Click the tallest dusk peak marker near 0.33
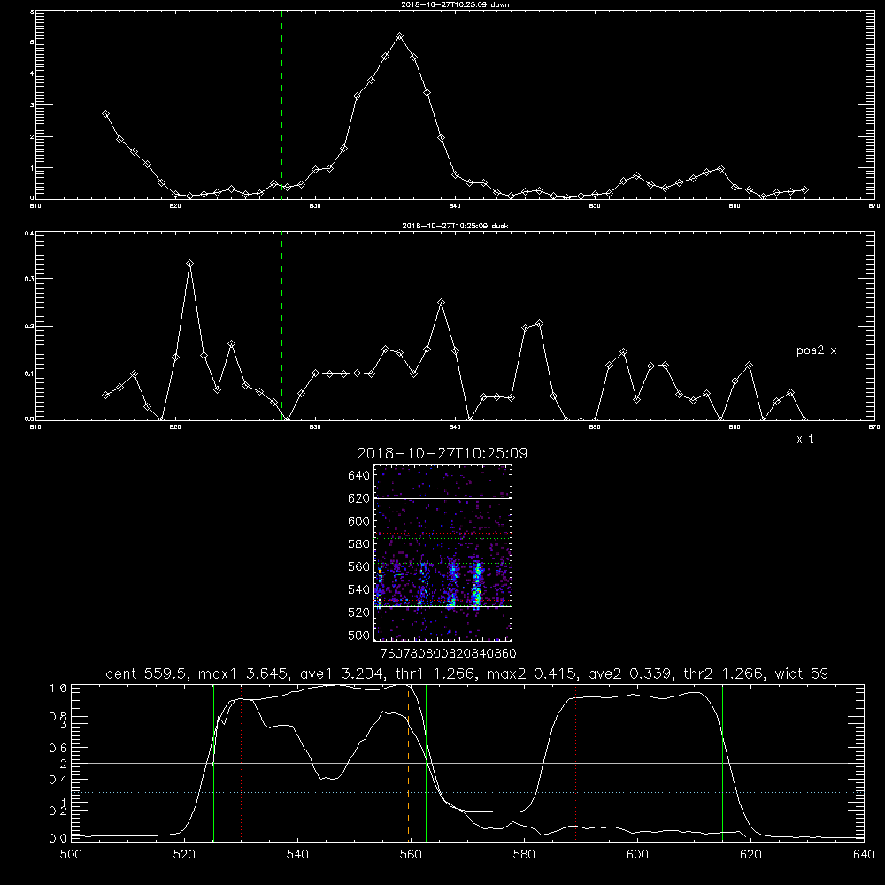The height and width of the screenshot is (885, 885). pyautogui.click(x=189, y=263)
